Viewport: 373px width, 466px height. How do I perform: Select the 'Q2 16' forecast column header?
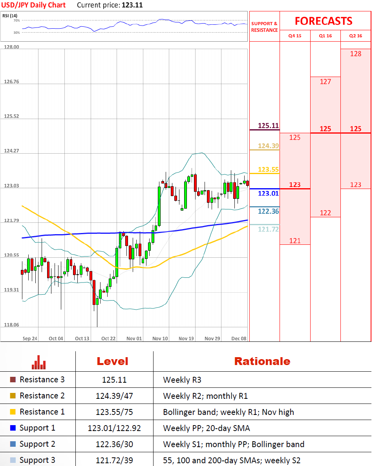click(355, 36)
